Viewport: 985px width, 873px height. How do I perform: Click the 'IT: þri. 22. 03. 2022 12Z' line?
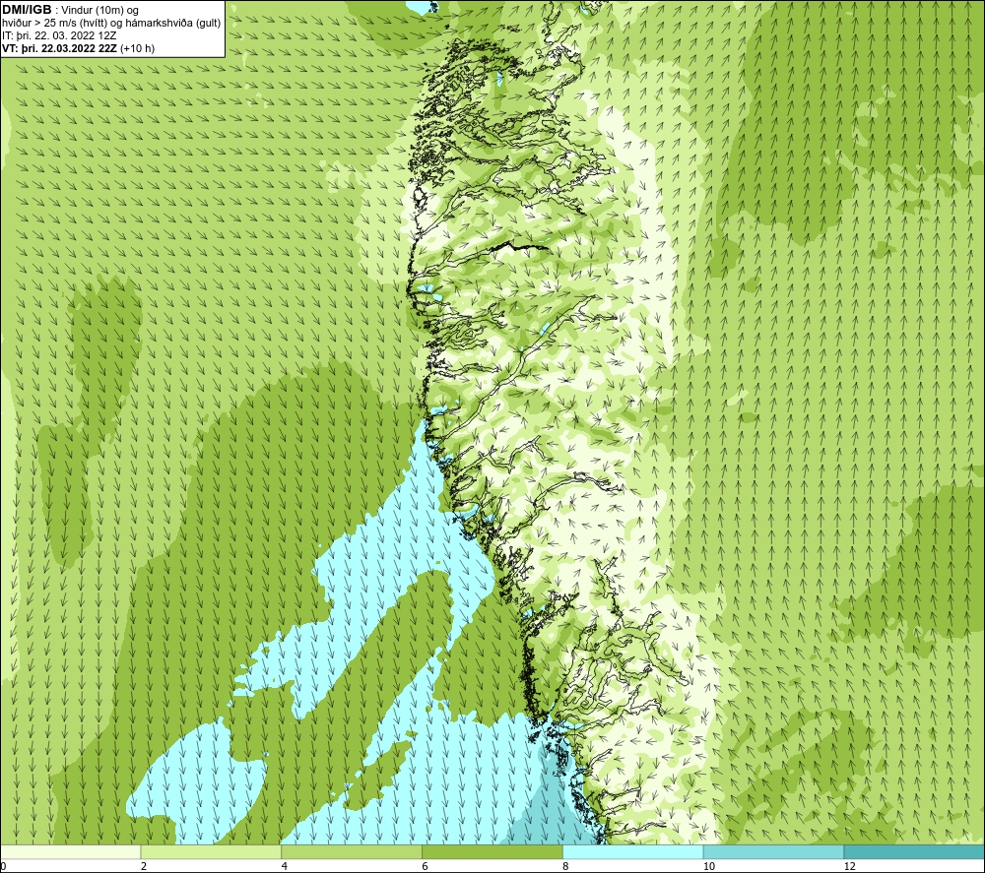pyautogui.click(x=59, y=35)
